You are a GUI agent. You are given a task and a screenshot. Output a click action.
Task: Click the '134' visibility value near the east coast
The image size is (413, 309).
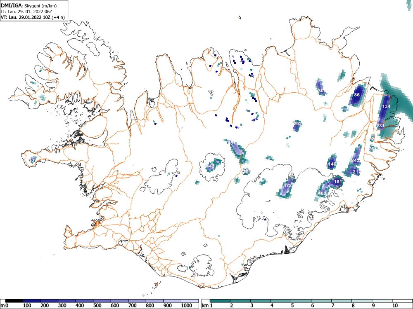[x=386, y=106]
